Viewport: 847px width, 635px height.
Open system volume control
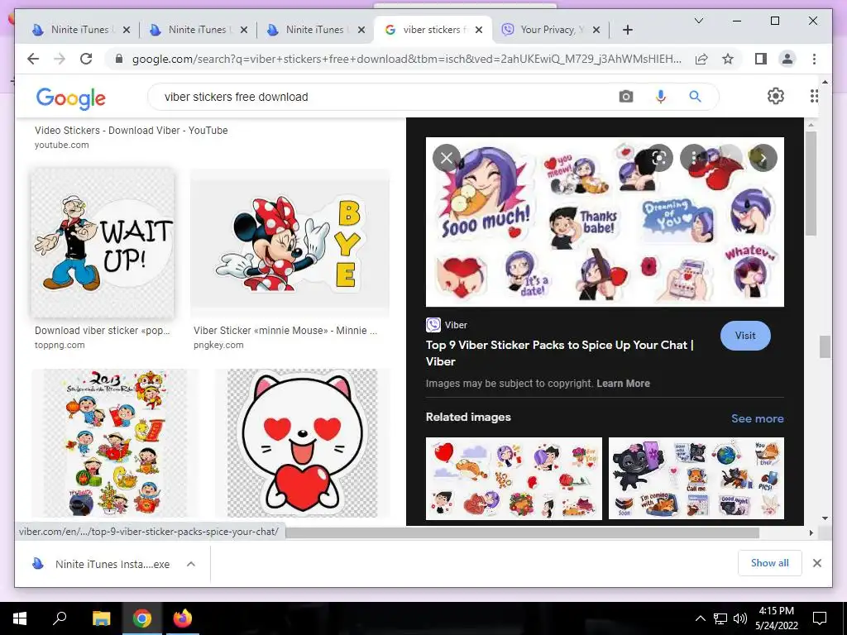(x=740, y=618)
